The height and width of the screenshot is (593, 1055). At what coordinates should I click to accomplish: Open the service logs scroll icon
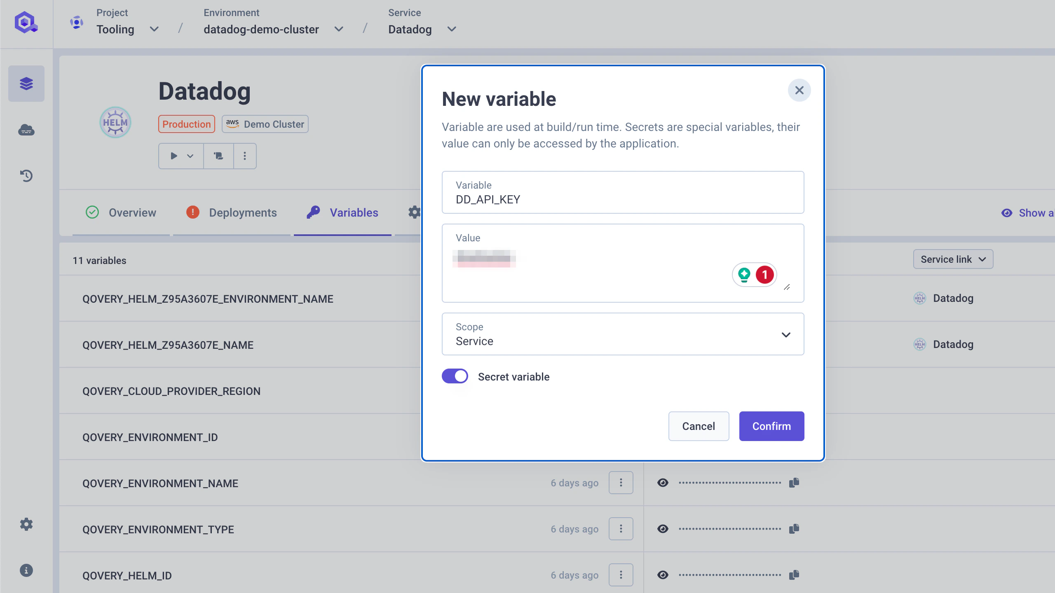[218, 156]
